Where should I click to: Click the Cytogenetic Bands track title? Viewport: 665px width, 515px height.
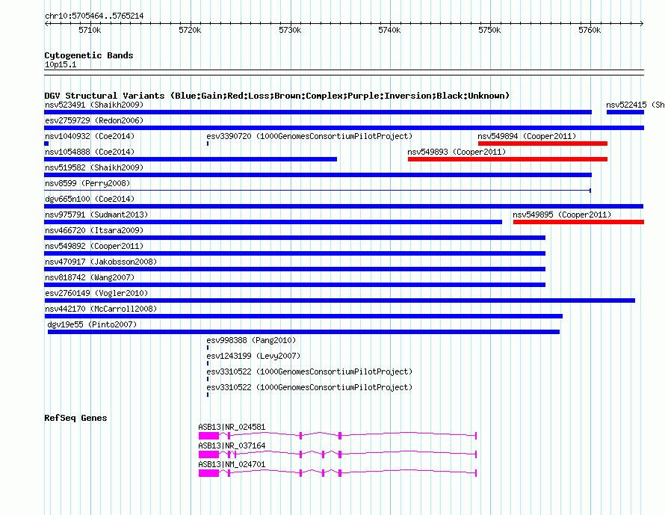(89, 55)
